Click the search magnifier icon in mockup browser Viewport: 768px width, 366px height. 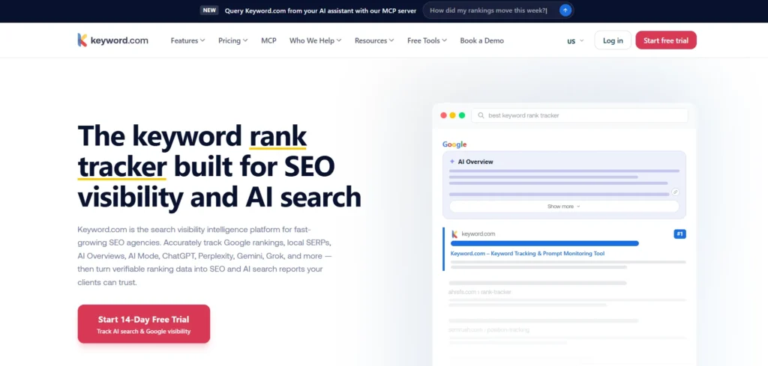tap(481, 115)
